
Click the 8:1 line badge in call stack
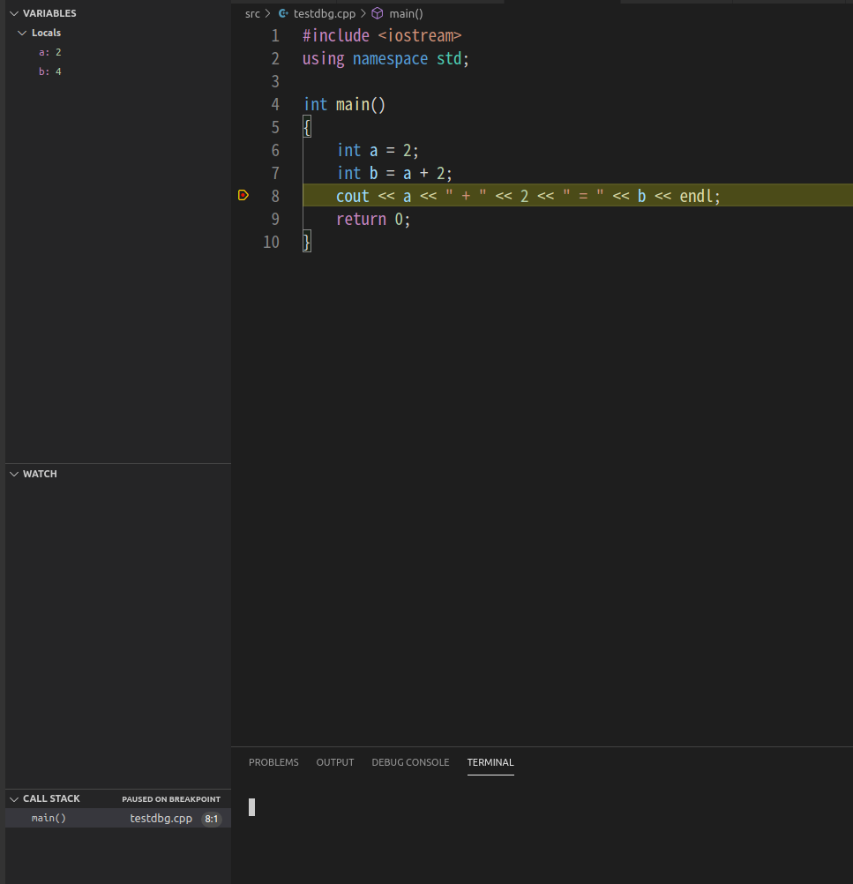click(212, 819)
